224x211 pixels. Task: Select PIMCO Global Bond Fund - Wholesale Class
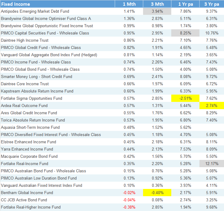point(40,70)
